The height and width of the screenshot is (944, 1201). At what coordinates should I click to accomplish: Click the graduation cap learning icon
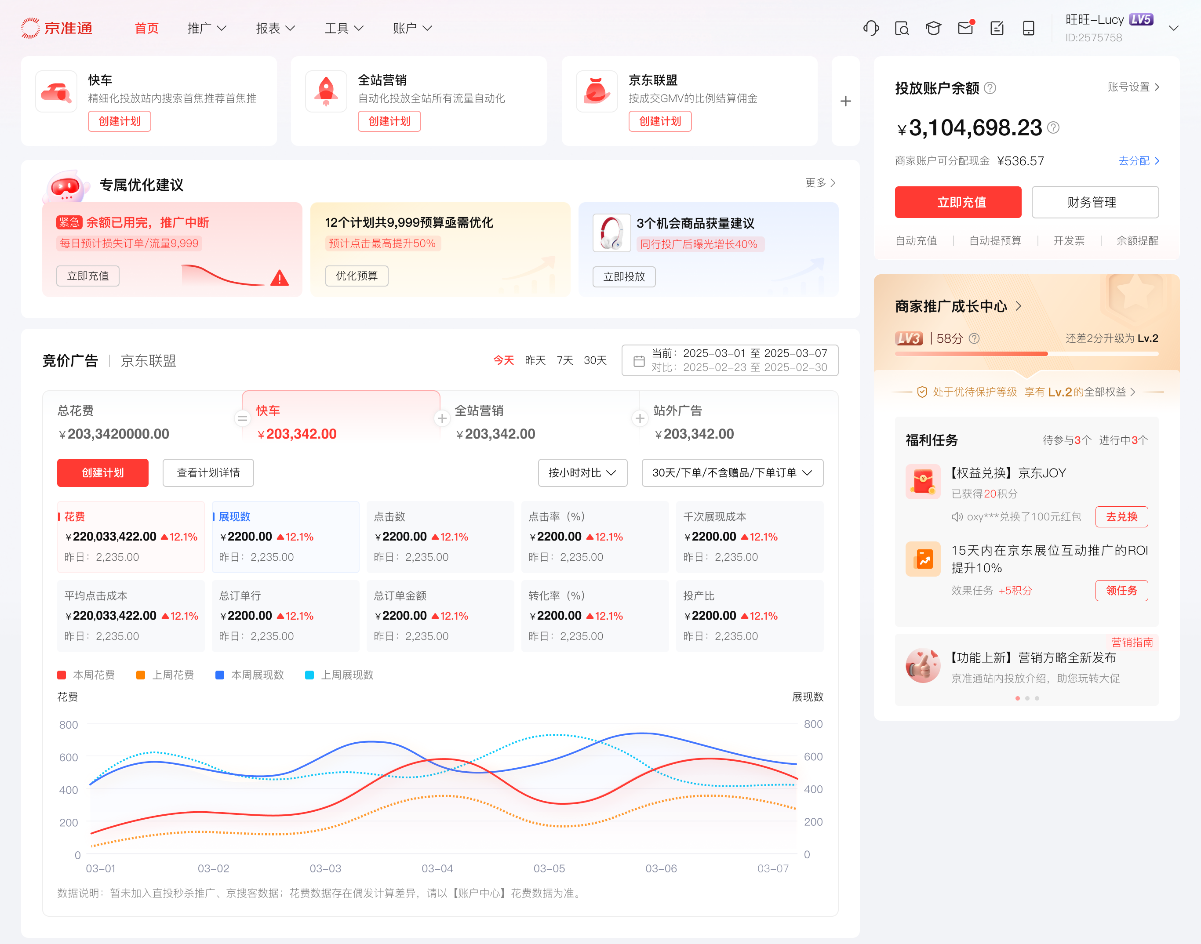[933, 28]
